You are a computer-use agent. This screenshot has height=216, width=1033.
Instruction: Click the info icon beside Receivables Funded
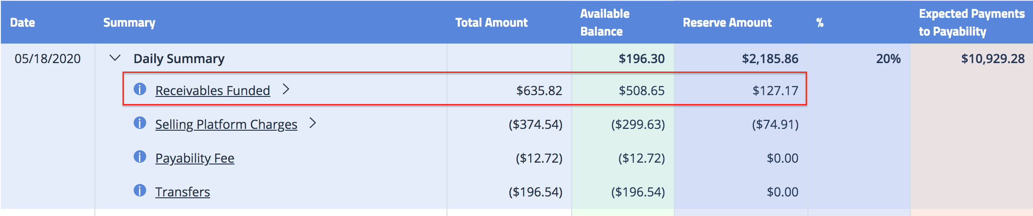[140, 89]
